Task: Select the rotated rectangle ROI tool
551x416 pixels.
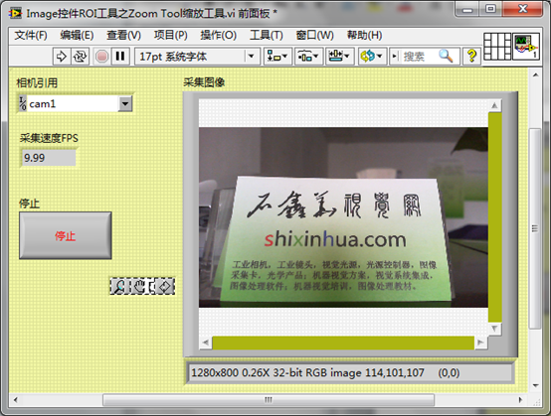Action: (x=164, y=286)
